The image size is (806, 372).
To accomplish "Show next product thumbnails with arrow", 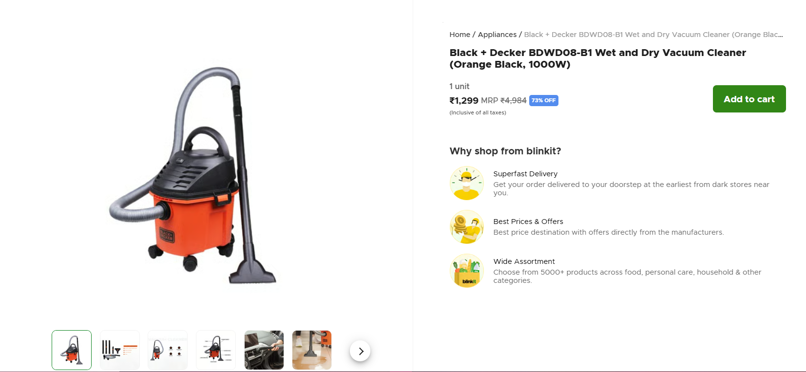I will click(x=360, y=351).
